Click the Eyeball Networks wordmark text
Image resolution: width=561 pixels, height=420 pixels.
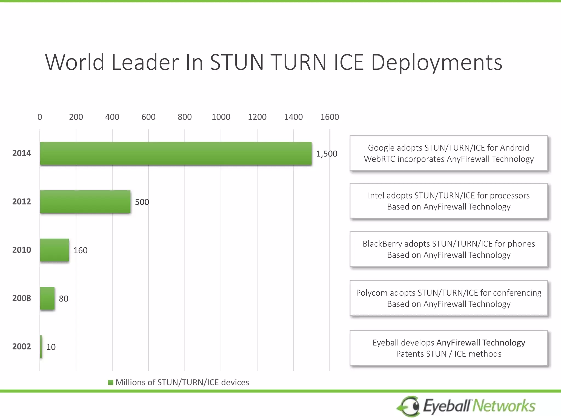tap(479, 406)
